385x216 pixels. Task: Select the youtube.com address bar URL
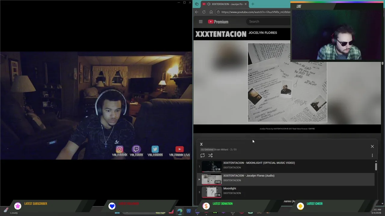[x=256, y=12]
